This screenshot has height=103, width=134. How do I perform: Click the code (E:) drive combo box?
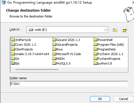[67, 30]
